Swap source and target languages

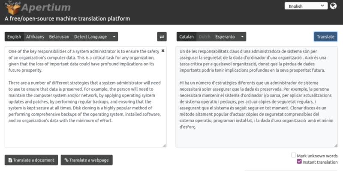[x=162, y=37]
